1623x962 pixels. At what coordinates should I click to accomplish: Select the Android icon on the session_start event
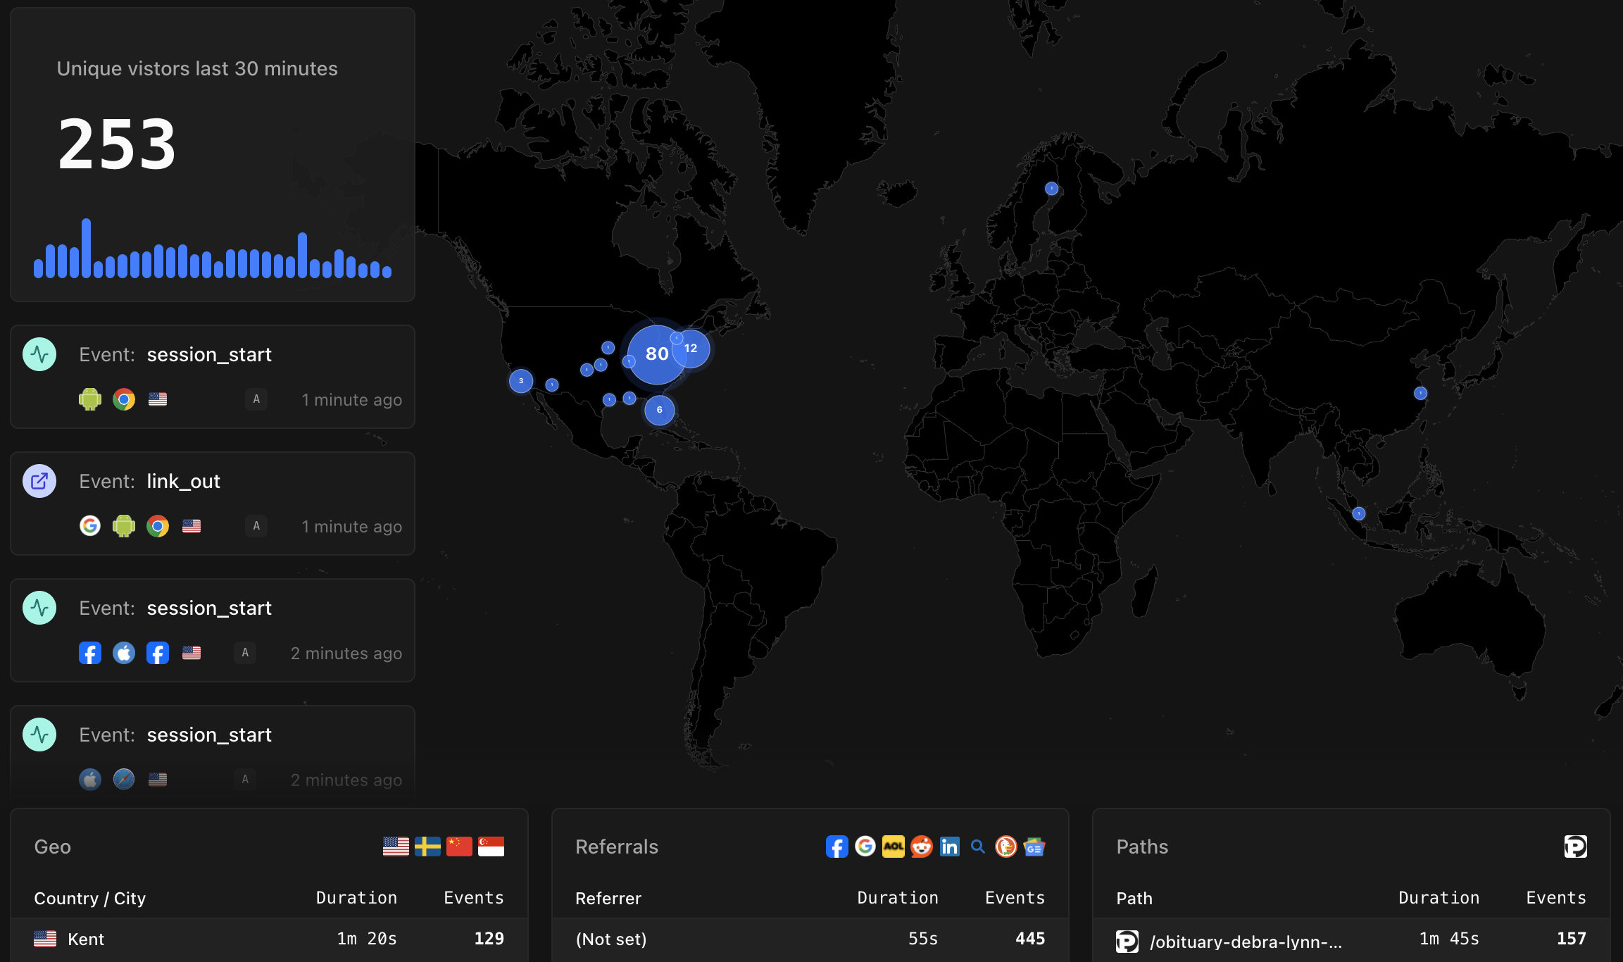tap(90, 399)
